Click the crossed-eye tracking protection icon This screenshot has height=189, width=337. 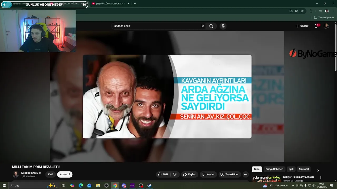[297, 11]
